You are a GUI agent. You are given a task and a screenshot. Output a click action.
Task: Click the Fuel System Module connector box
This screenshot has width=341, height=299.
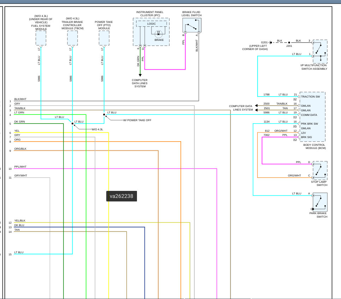click(x=41, y=38)
